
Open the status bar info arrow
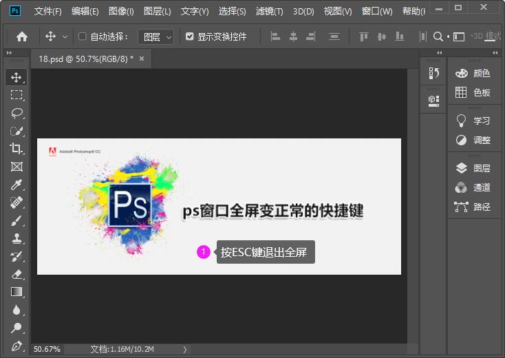pos(185,349)
